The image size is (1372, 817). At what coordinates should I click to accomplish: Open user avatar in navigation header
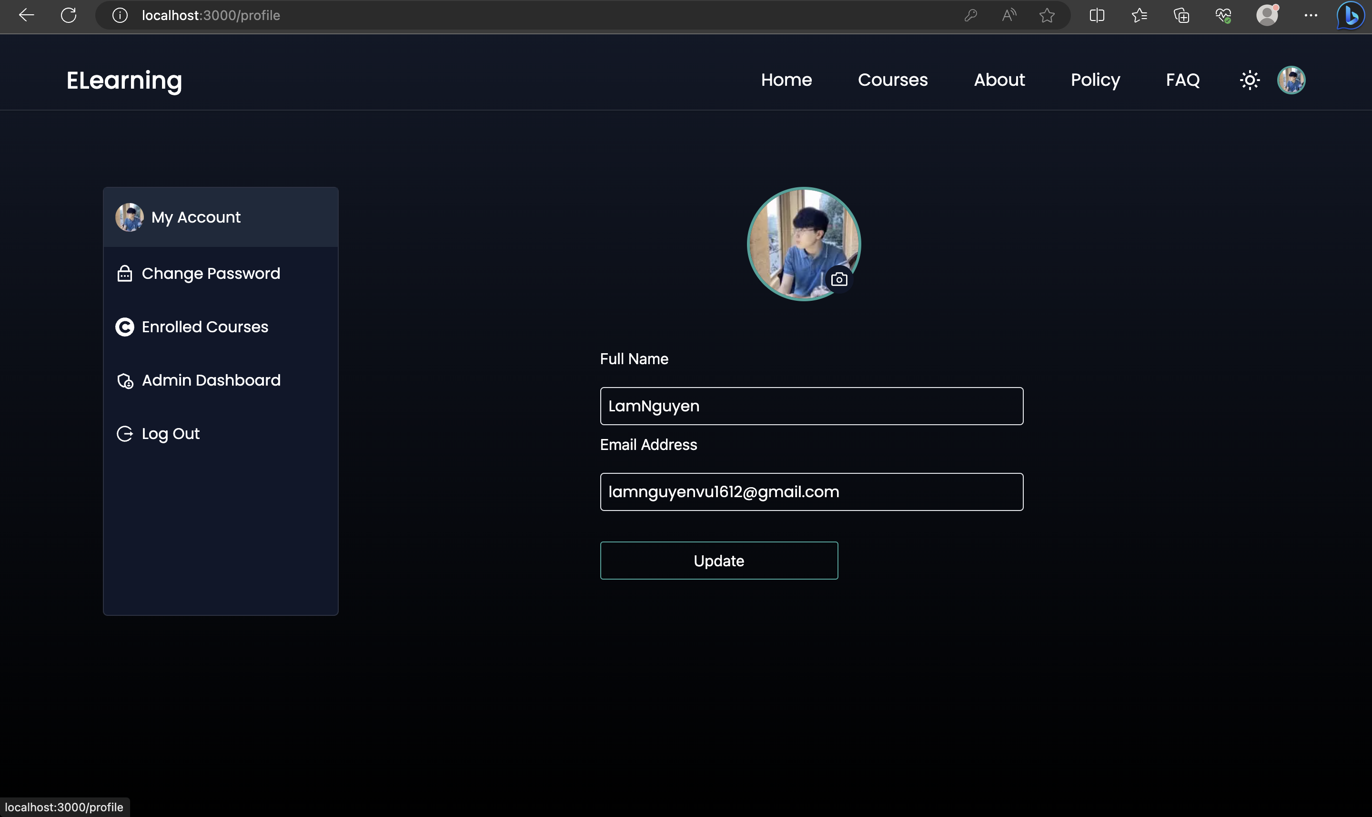tap(1291, 80)
